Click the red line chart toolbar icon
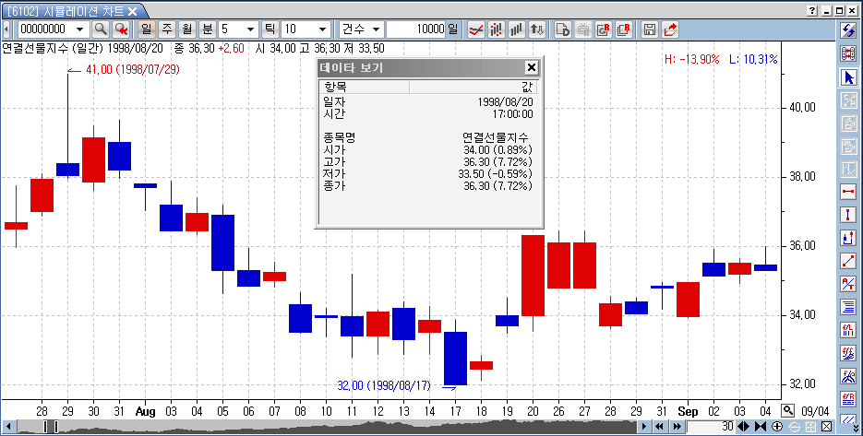863x436 pixels. 477,29
